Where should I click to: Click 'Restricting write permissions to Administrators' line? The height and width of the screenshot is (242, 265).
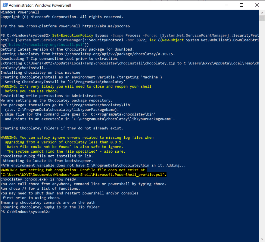click(51, 96)
